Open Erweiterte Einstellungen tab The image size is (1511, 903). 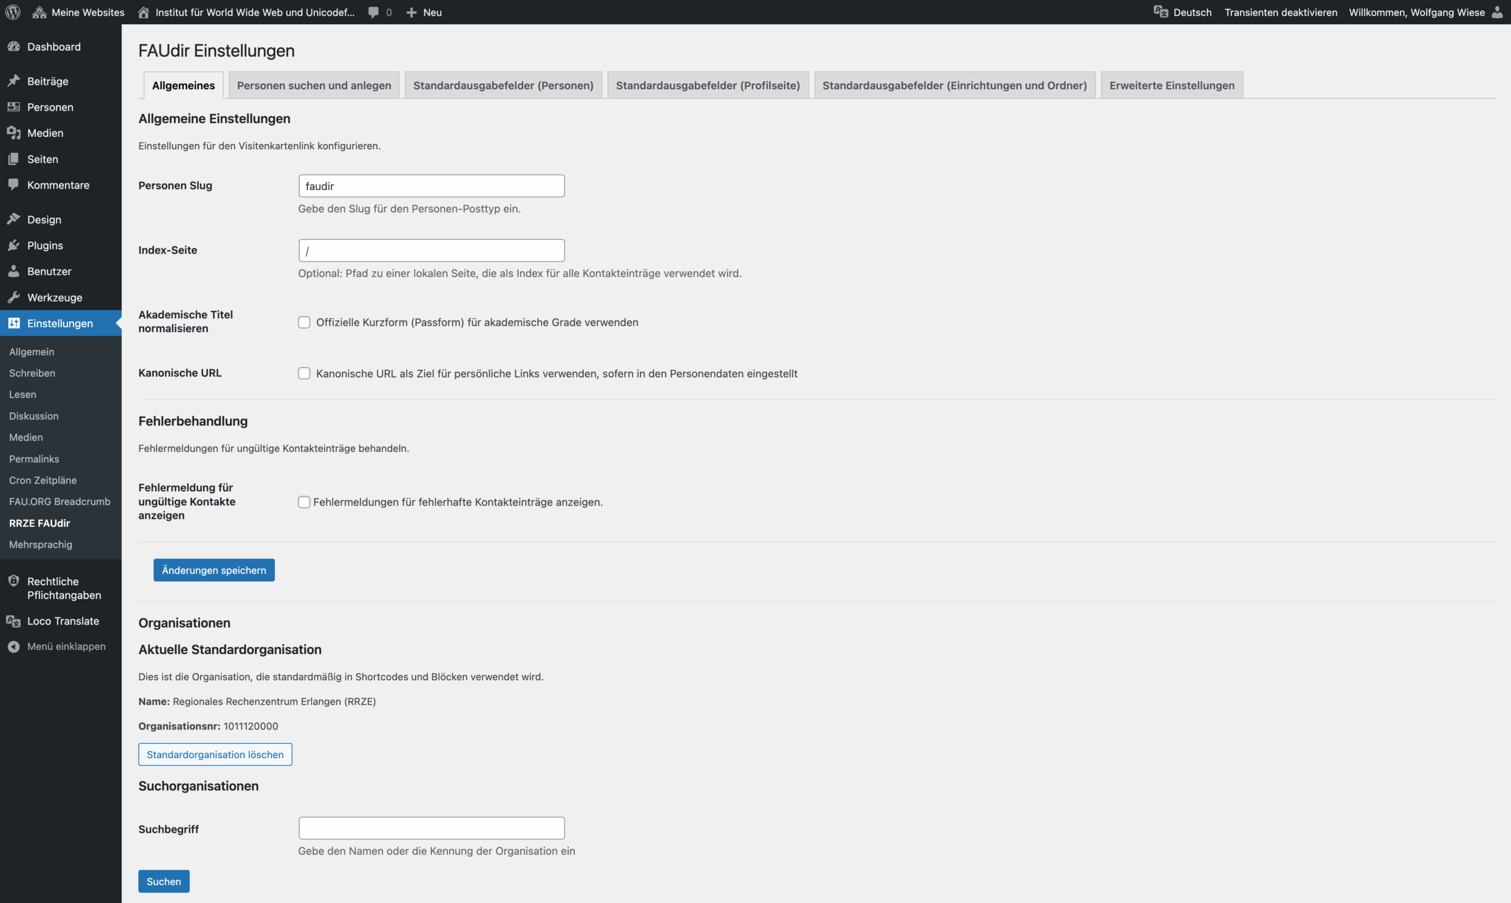(x=1172, y=85)
